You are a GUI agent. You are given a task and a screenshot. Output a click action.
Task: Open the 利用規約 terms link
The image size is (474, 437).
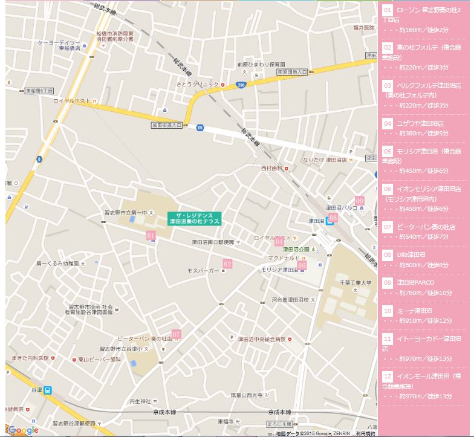tap(365, 433)
